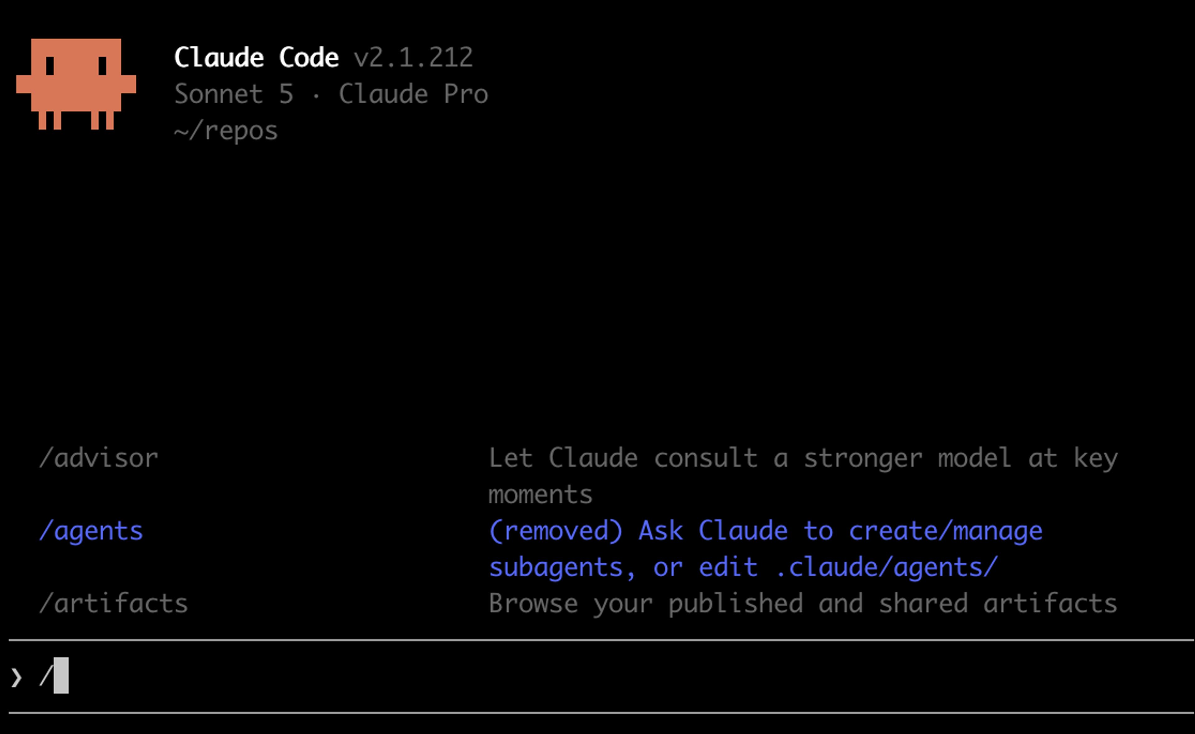This screenshot has height=734, width=1195.
Task: Focus the command prompt input line
Action: [x=601, y=676]
